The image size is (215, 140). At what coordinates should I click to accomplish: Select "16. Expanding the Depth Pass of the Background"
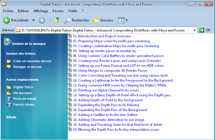click(110, 110)
